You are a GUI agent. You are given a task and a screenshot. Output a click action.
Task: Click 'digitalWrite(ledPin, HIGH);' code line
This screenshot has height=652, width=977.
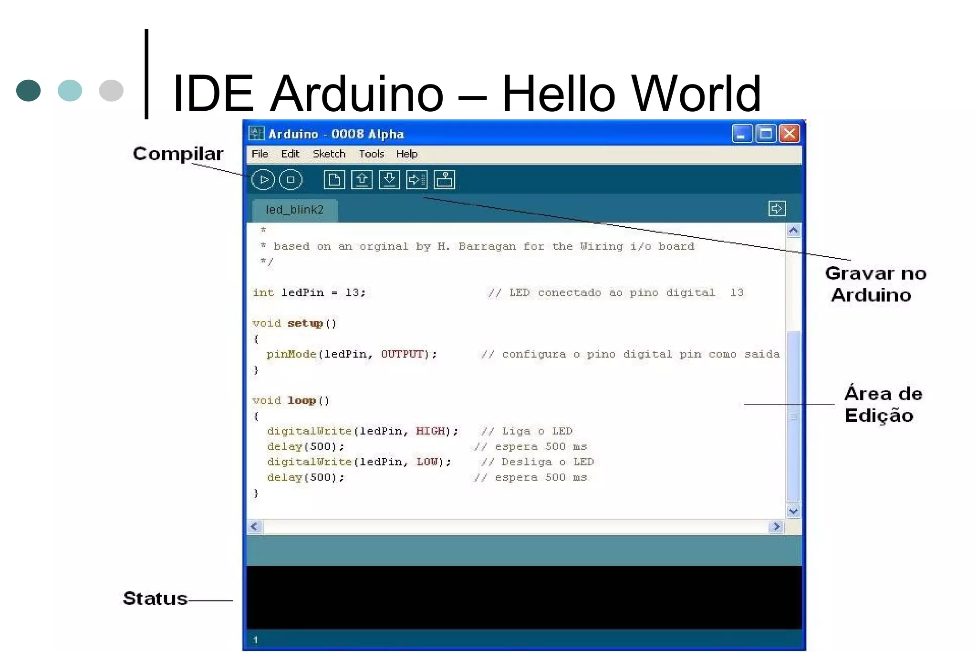tap(363, 431)
